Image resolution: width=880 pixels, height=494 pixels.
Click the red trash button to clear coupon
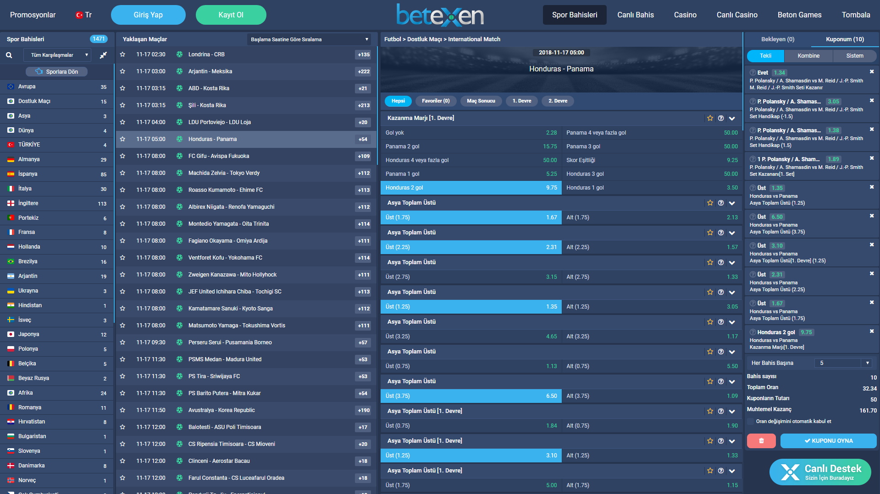coord(761,441)
